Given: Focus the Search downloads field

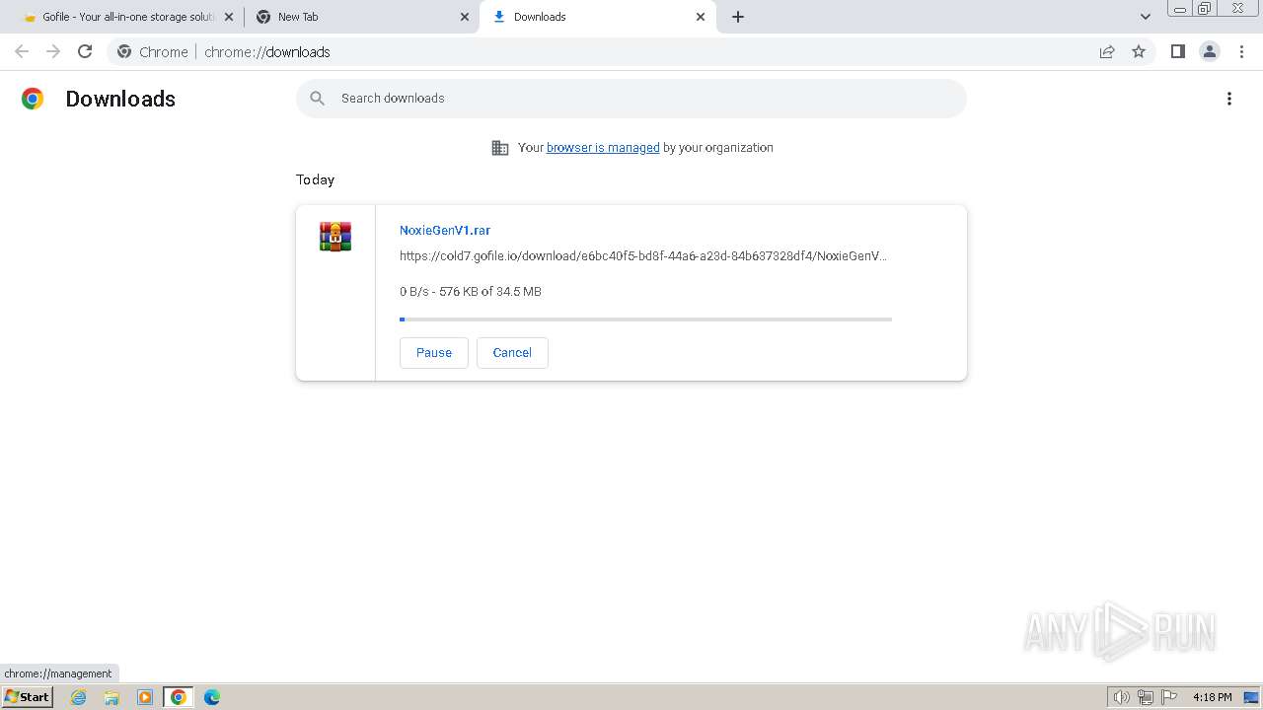Looking at the screenshot, I should pos(631,99).
